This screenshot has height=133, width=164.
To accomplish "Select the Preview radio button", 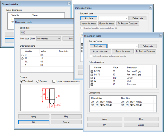I will pos(38,81).
